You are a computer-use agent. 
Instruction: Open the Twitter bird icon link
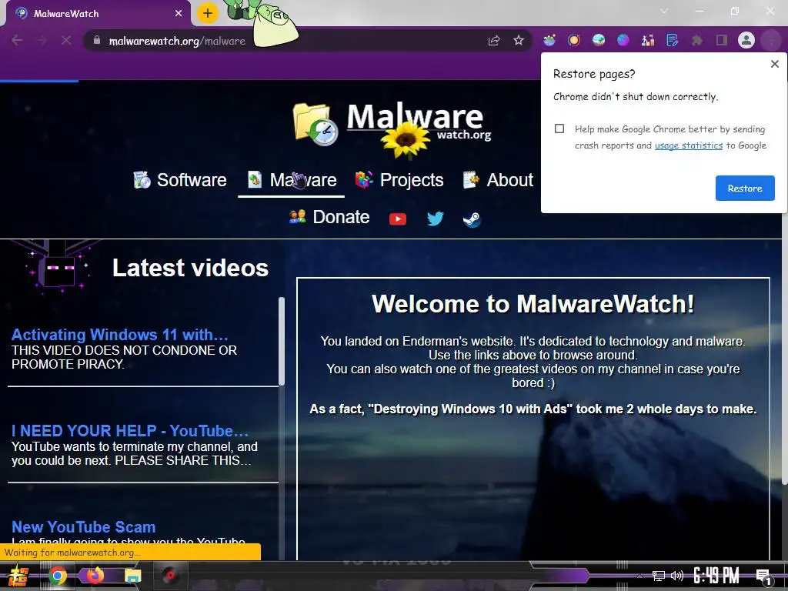[436, 218]
